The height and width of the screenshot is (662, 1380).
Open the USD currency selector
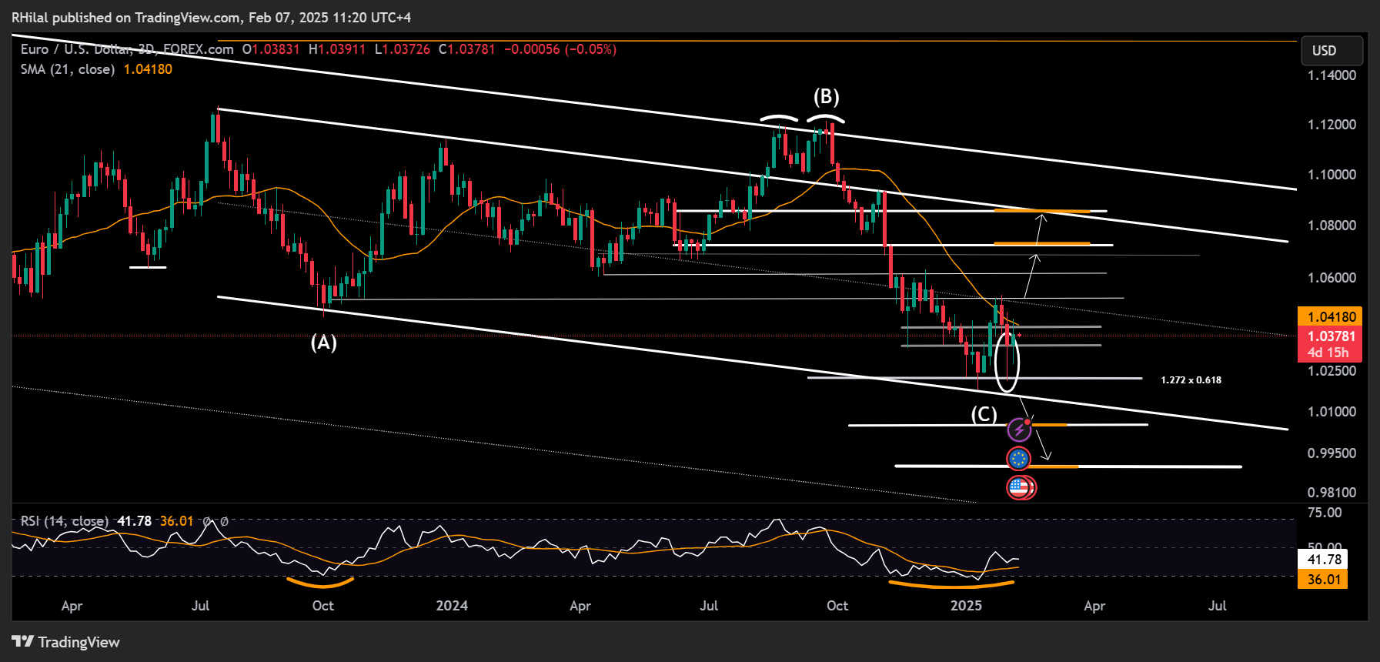(x=1332, y=51)
